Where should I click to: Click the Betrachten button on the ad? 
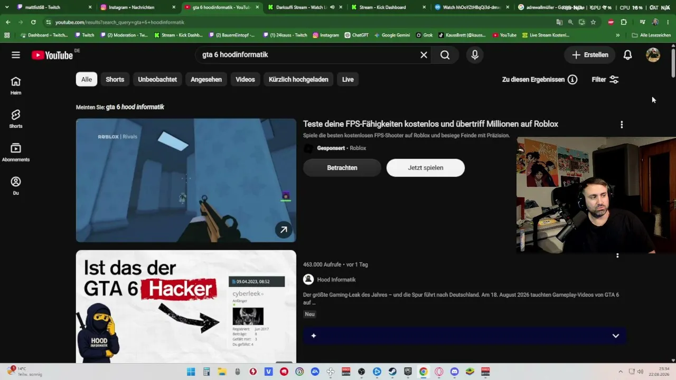(x=342, y=168)
